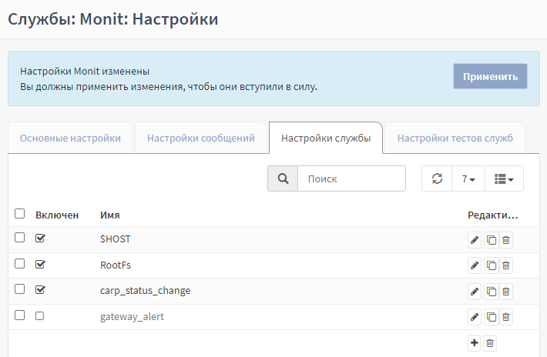Image resolution: width=547 pixels, height=357 pixels.
Task: Delete the $HOST service entry
Action: coord(506,240)
